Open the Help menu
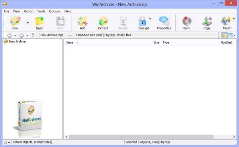This screenshot has height=147, width=239. coord(68,11)
